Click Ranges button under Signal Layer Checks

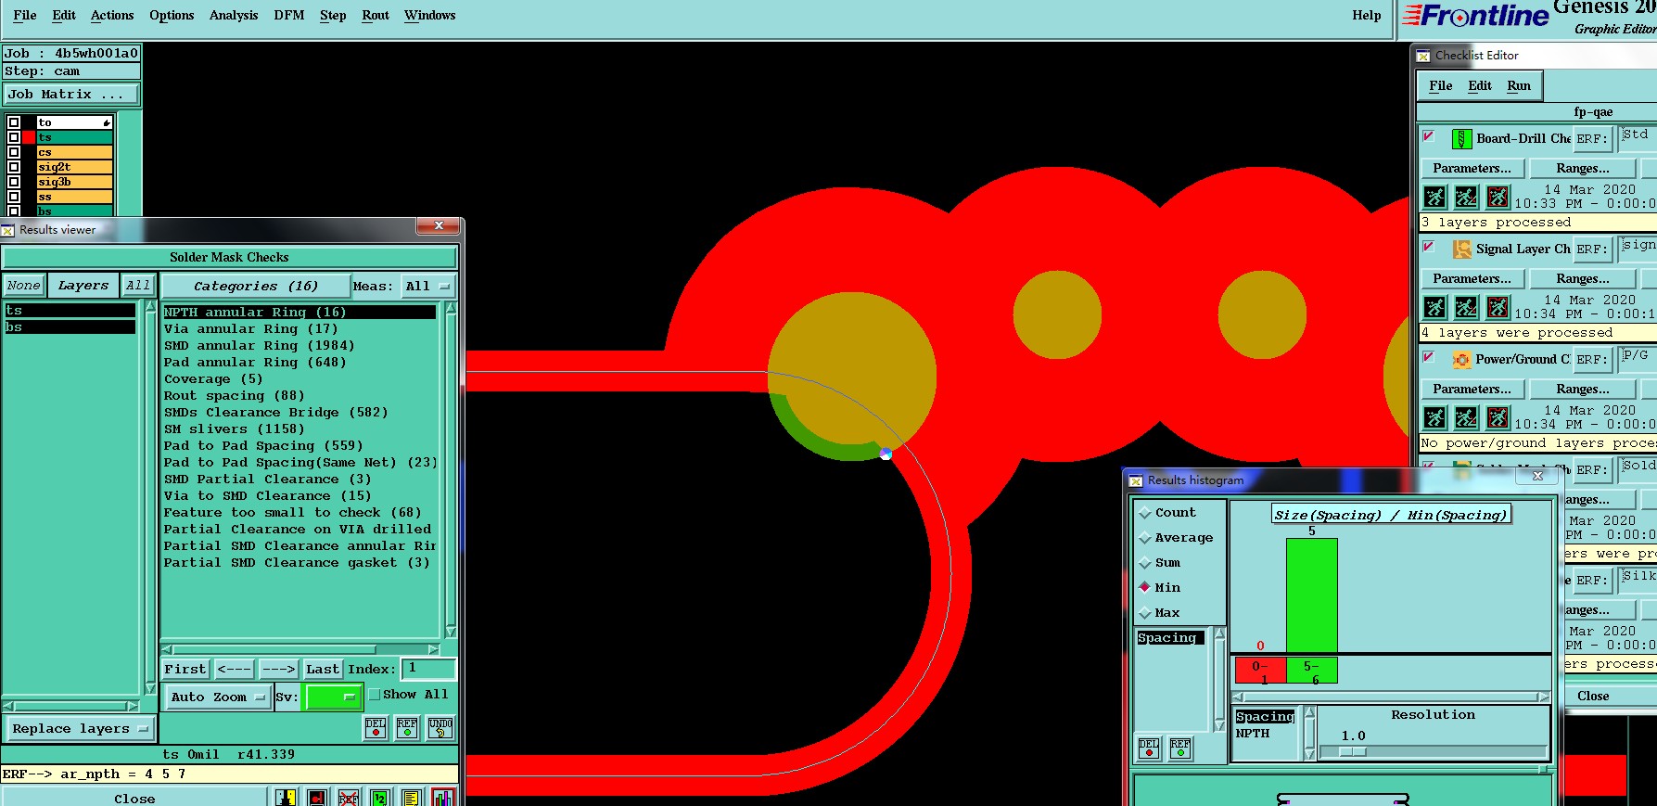point(1582,278)
